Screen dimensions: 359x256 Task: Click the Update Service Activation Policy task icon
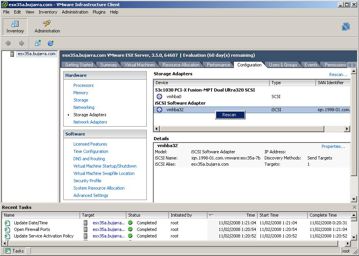click(7, 236)
